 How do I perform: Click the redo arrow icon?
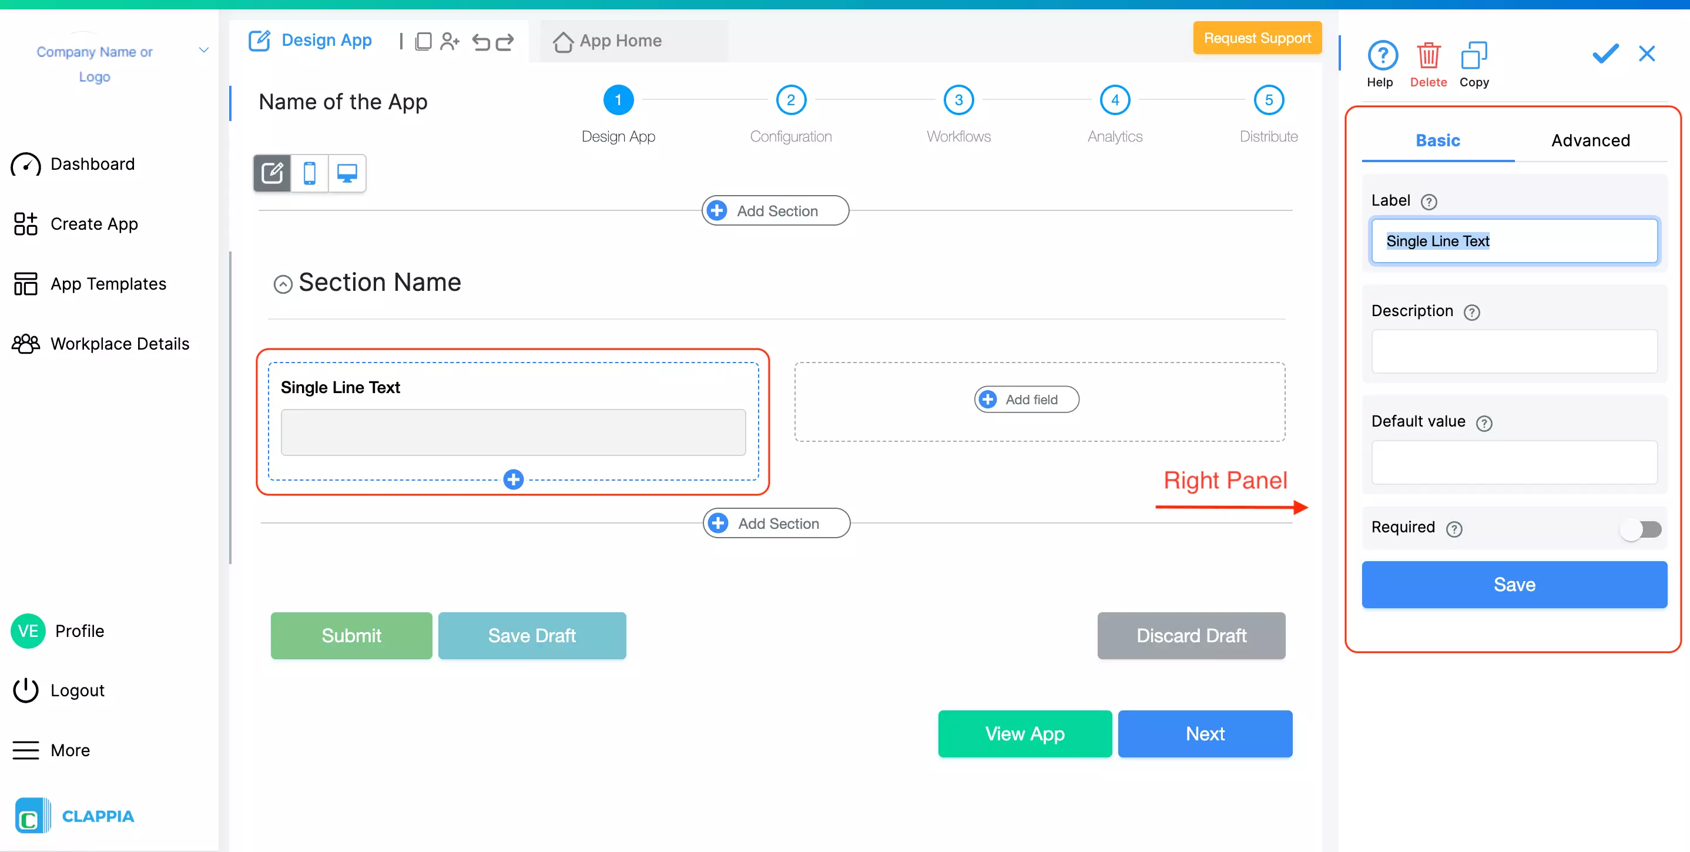[505, 42]
